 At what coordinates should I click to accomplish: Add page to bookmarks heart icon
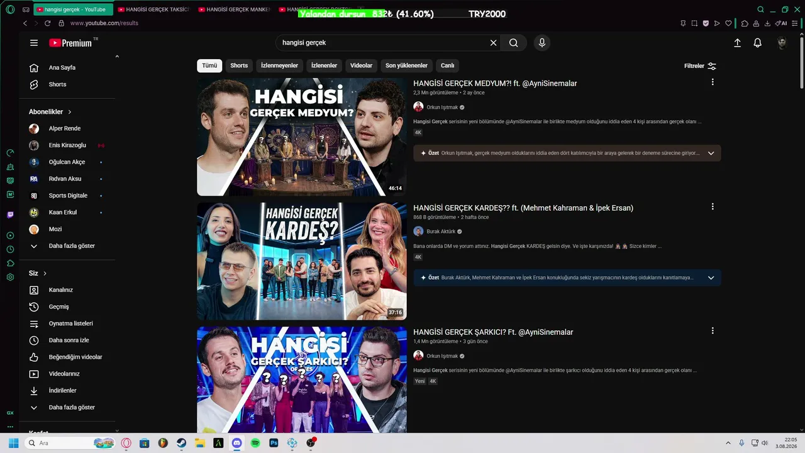(728, 23)
